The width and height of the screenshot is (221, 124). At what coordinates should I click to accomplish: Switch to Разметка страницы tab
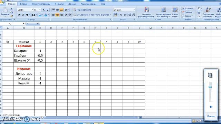pyautogui.click(x=41, y=4)
